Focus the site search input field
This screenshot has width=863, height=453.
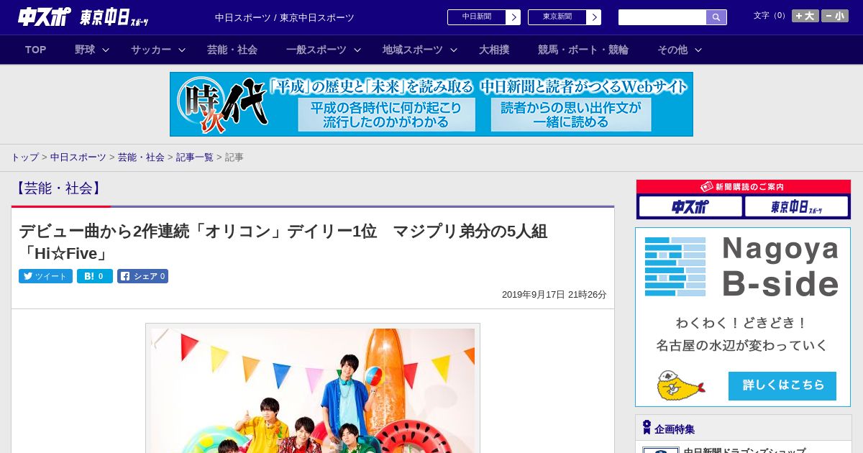coord(662,17)
